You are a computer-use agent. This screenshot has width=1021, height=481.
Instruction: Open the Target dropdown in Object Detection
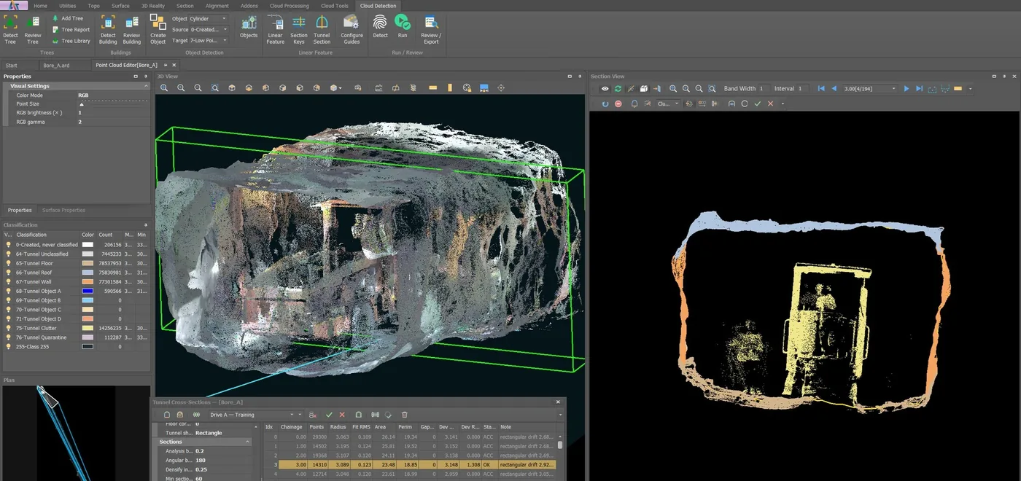coord(208,41)
